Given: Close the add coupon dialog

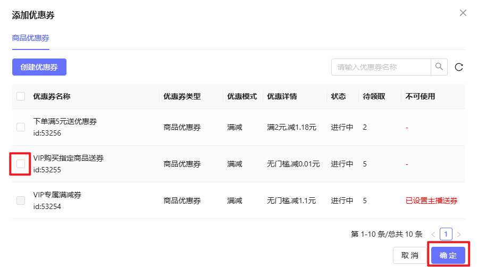Looking at the screenshot, I should 463,13.
